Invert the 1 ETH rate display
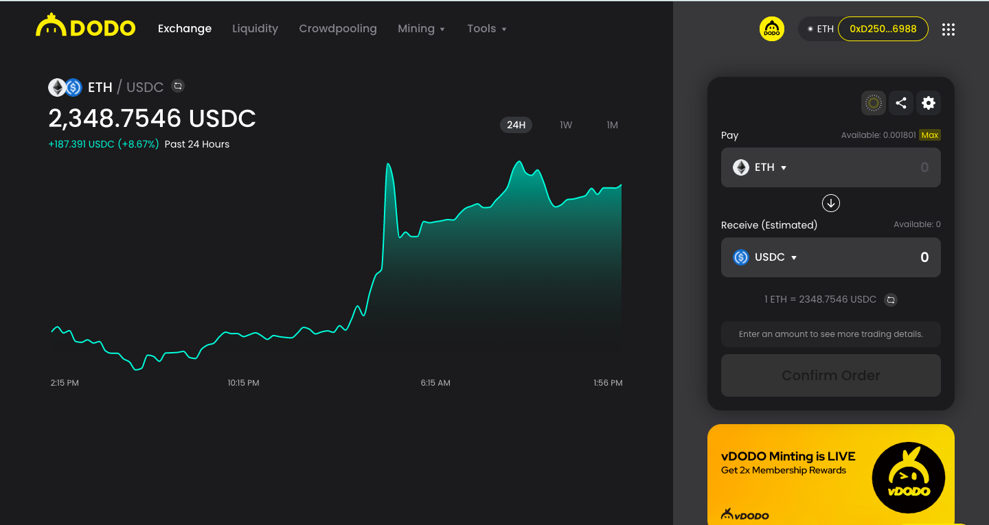989x525 pixels. point(891,300)
